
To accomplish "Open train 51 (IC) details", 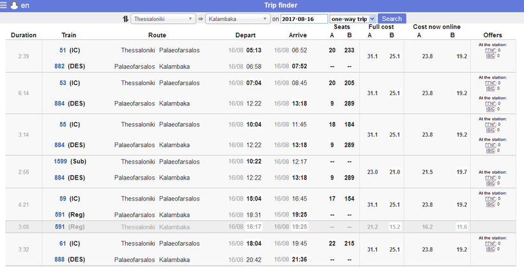I will tap(63, 50).
